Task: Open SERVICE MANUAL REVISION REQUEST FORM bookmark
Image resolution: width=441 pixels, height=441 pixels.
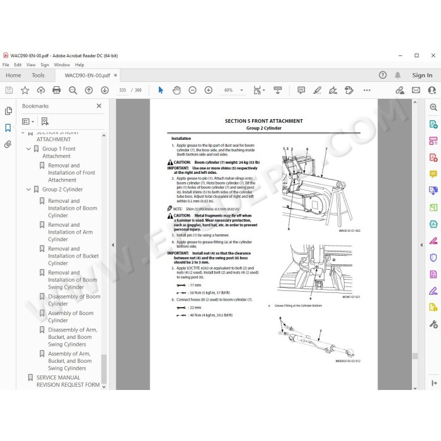Action: [68, 381]
